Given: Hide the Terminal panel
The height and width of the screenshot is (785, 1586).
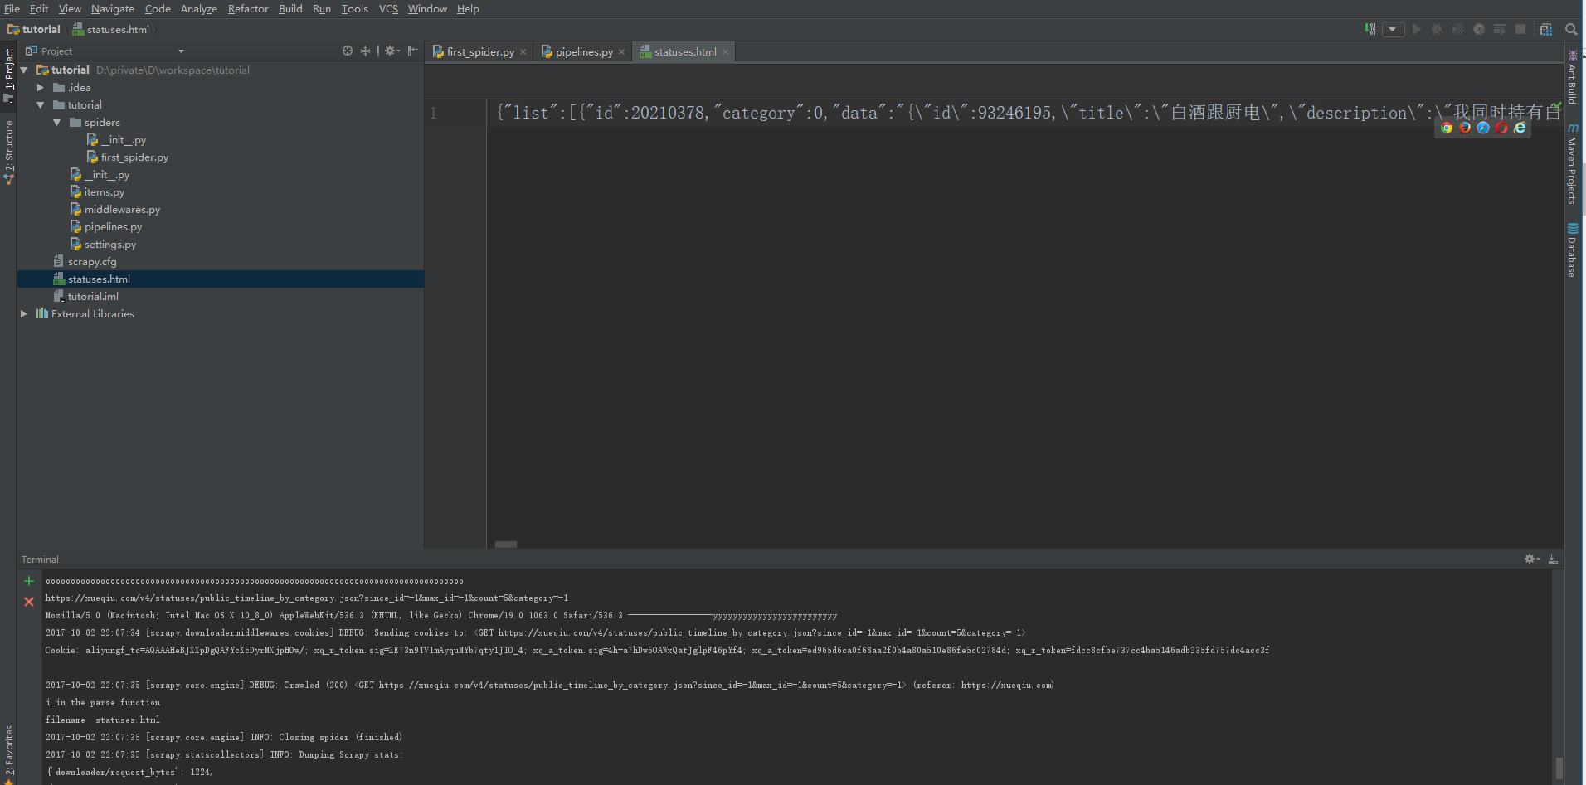Looking at the screenshot, I should point(1553,559).
